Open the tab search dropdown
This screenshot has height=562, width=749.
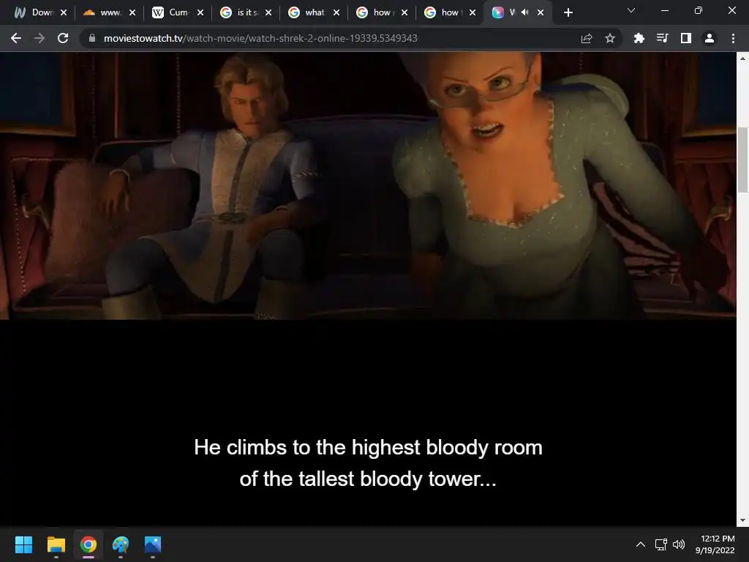(631, 10)
